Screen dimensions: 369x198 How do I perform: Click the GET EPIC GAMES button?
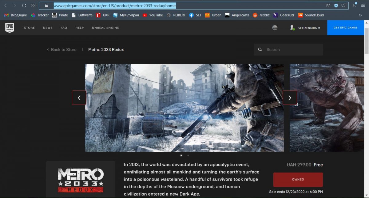346,28
